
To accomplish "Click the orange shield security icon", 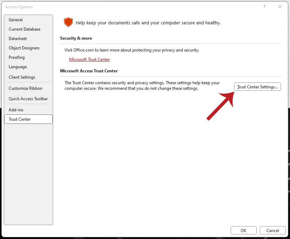I will click(68, 23).
